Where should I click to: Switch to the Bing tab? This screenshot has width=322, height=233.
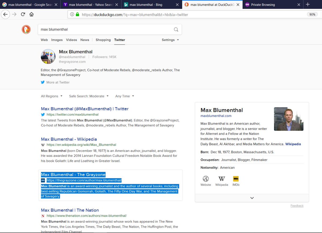(152, 5)
